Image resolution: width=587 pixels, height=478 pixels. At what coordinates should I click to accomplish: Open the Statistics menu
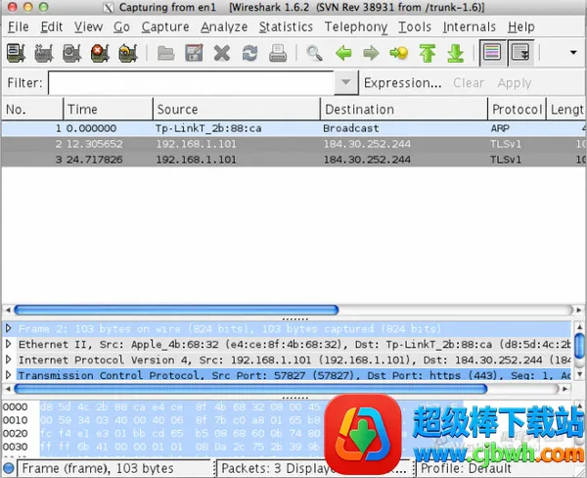coord(286,27)
